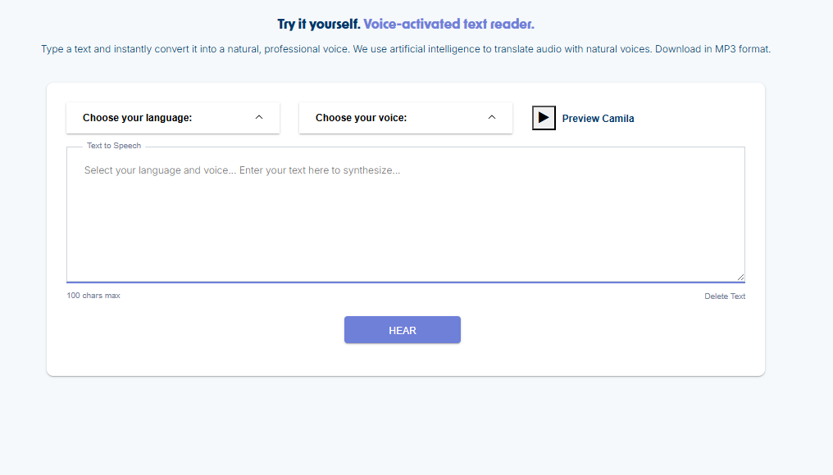Screen dimensions: 833x475
Task: Click the "Delete Text" link
Action: pos(725,296)
